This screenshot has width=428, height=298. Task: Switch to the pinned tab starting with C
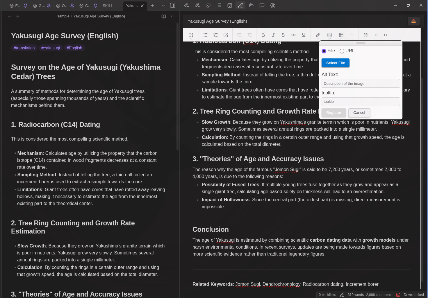[x=88, y=6]
